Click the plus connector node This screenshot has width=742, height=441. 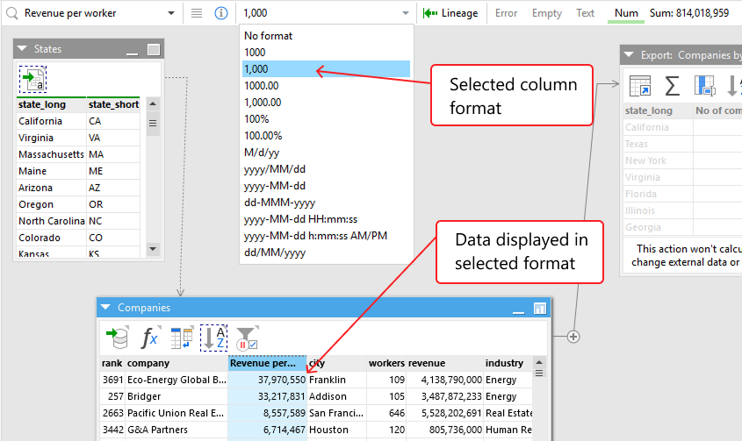pos(573,337)
